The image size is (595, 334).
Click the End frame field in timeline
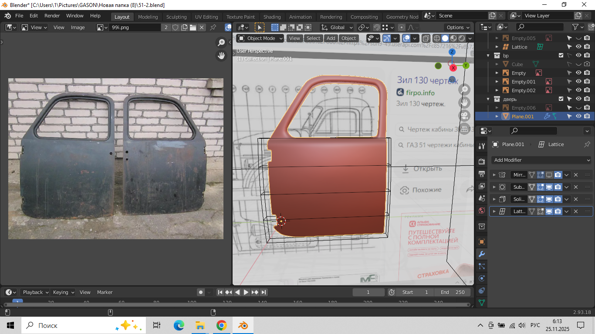click(453, 292)
